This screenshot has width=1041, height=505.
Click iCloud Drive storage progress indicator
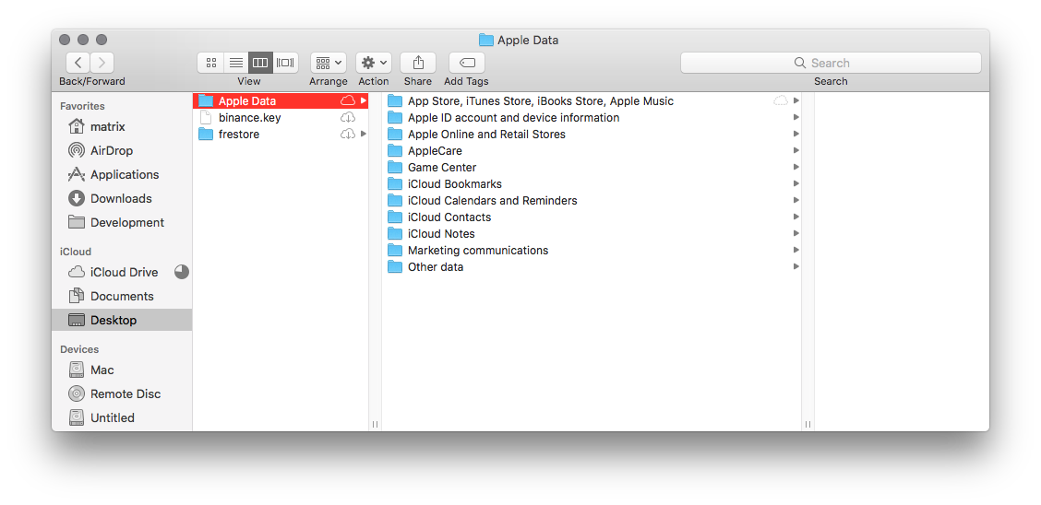point(181,272)
